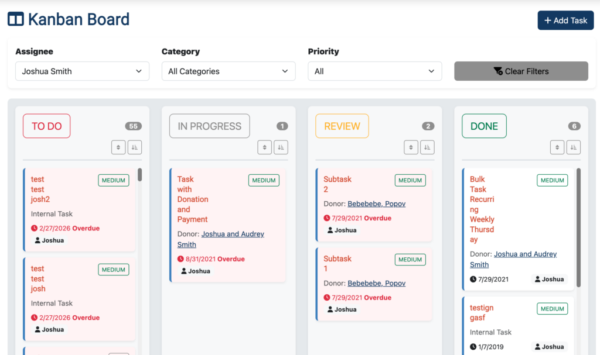Select the DONE column header
This screenshot has height=355, width=600.
click(484, 126)
